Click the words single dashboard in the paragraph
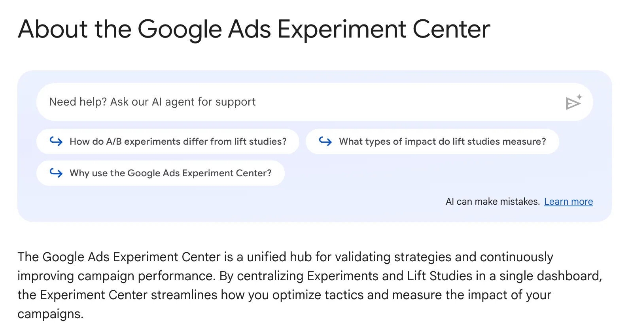This screenshot has height=332, width=628. point(550,276)
